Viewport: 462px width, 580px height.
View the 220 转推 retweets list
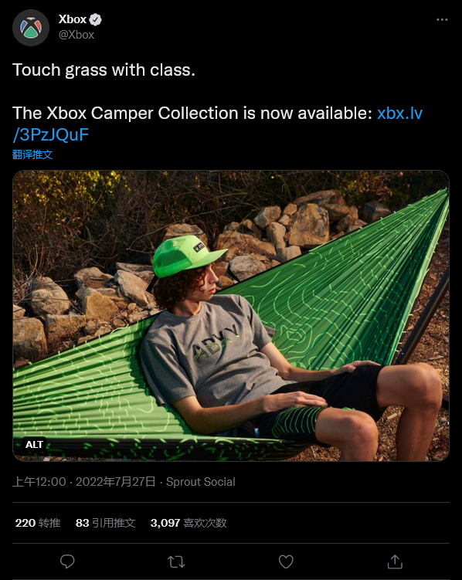click(38, 523)
